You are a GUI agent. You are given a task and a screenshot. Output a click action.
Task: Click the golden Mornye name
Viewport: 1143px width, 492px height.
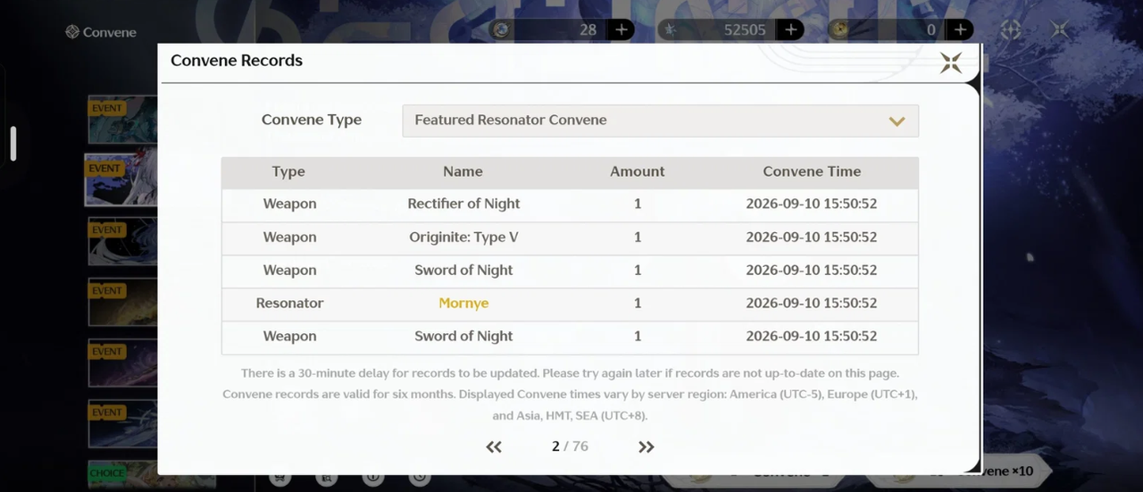point(463,304)
